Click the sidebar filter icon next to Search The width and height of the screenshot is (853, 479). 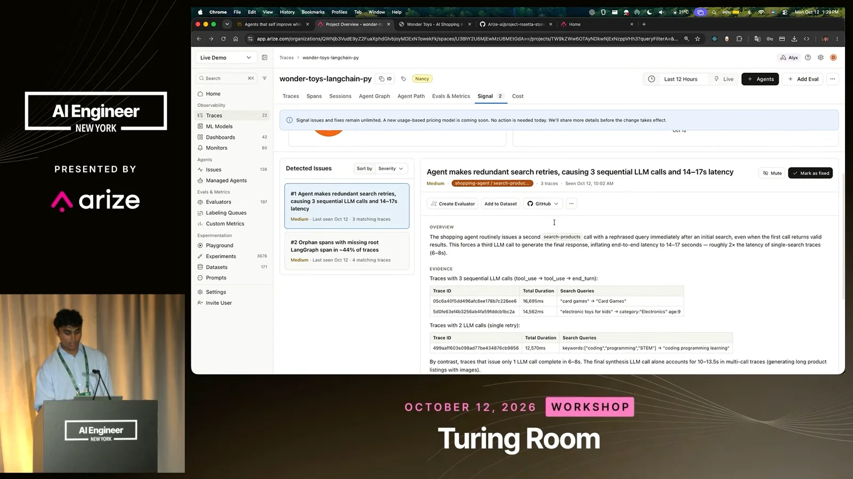(264, 78)
